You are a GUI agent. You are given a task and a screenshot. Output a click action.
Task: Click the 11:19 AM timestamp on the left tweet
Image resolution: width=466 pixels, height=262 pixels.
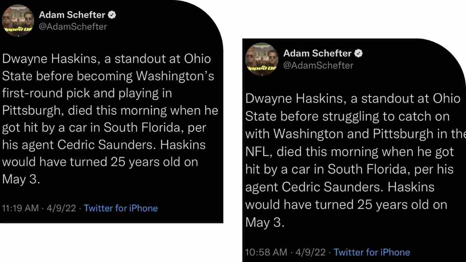[20, 208]
